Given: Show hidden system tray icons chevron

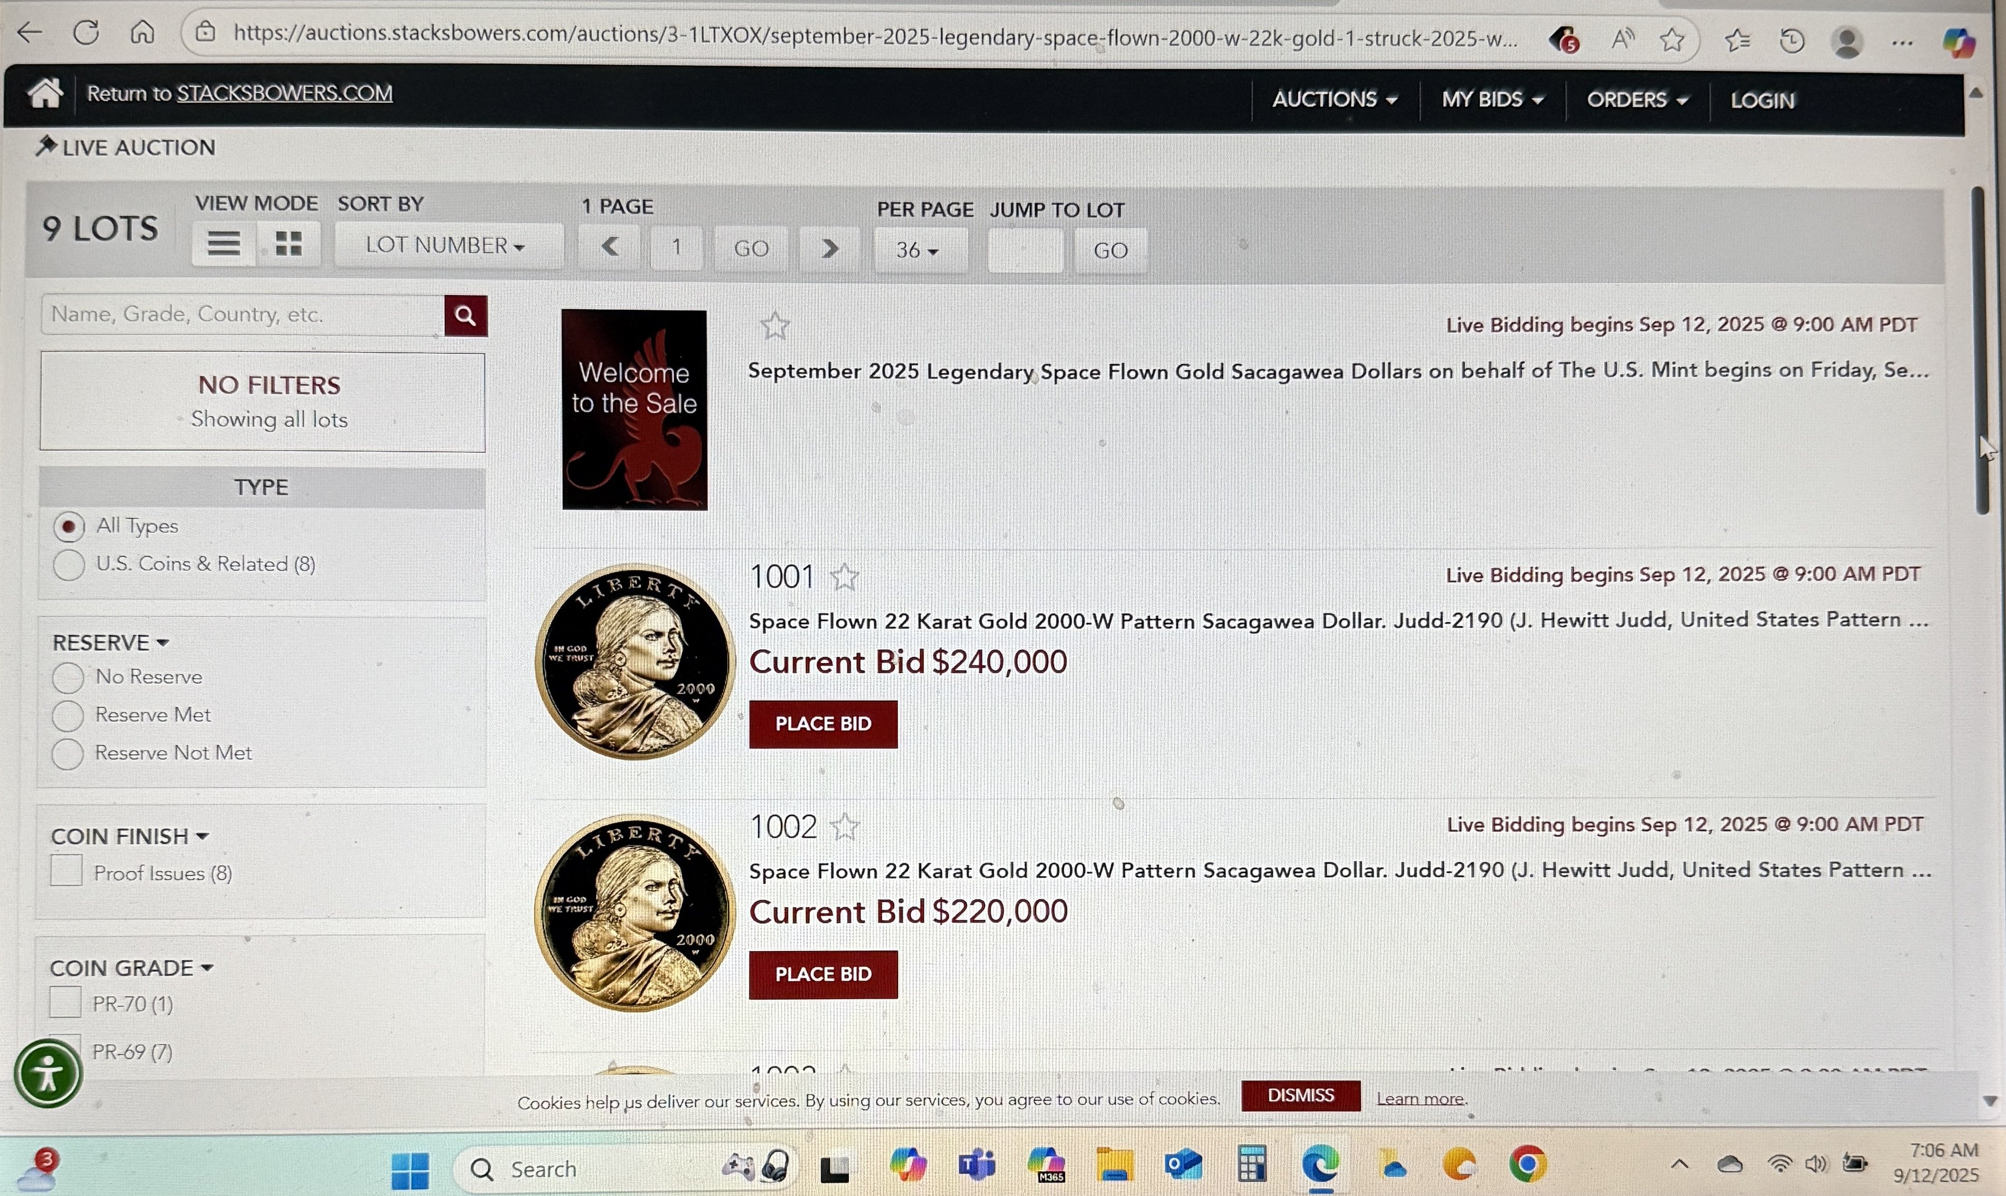Looking at the screenshot, I should pos(1679,1164).
